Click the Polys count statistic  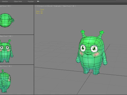[39, 11]
